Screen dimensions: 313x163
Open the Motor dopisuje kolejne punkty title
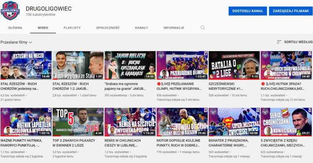(179, 143)
